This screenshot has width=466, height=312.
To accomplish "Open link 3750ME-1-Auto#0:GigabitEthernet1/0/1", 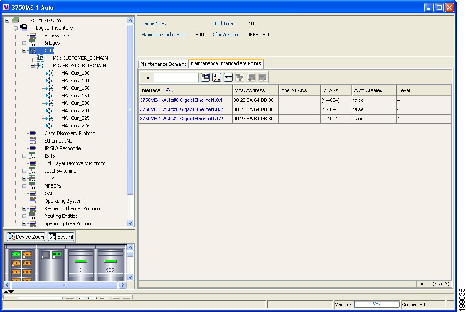I will [181, 100].
